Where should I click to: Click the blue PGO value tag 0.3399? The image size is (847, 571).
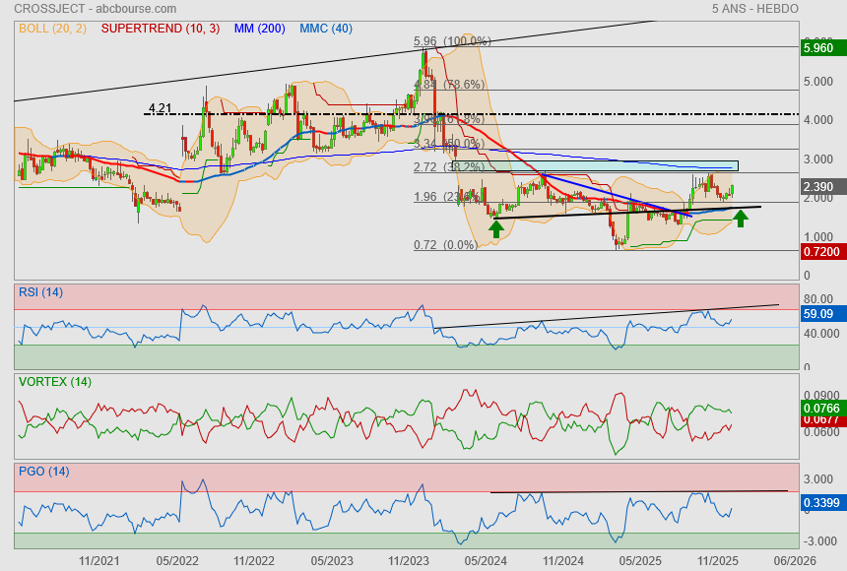[x=819, y=503]
